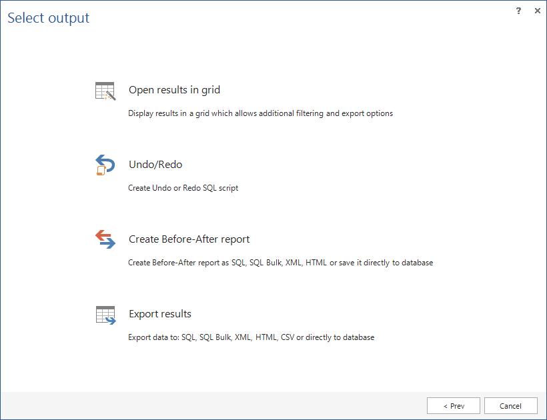Click the Before-After report arrows icon
The height and width of the screenshot is (420, 547).
tap(105, 239)
